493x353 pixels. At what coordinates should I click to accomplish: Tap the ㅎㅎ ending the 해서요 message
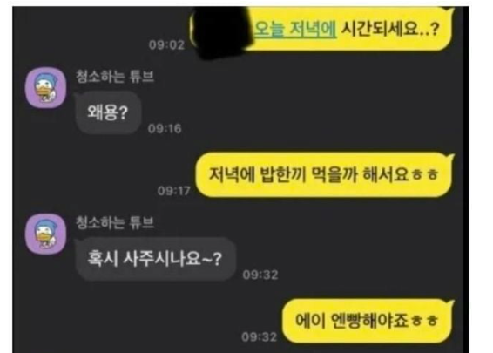pos(425,175)
